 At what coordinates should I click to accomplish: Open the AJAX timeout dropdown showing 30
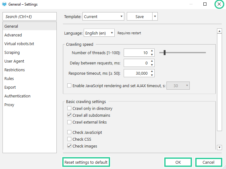[178, 86]
